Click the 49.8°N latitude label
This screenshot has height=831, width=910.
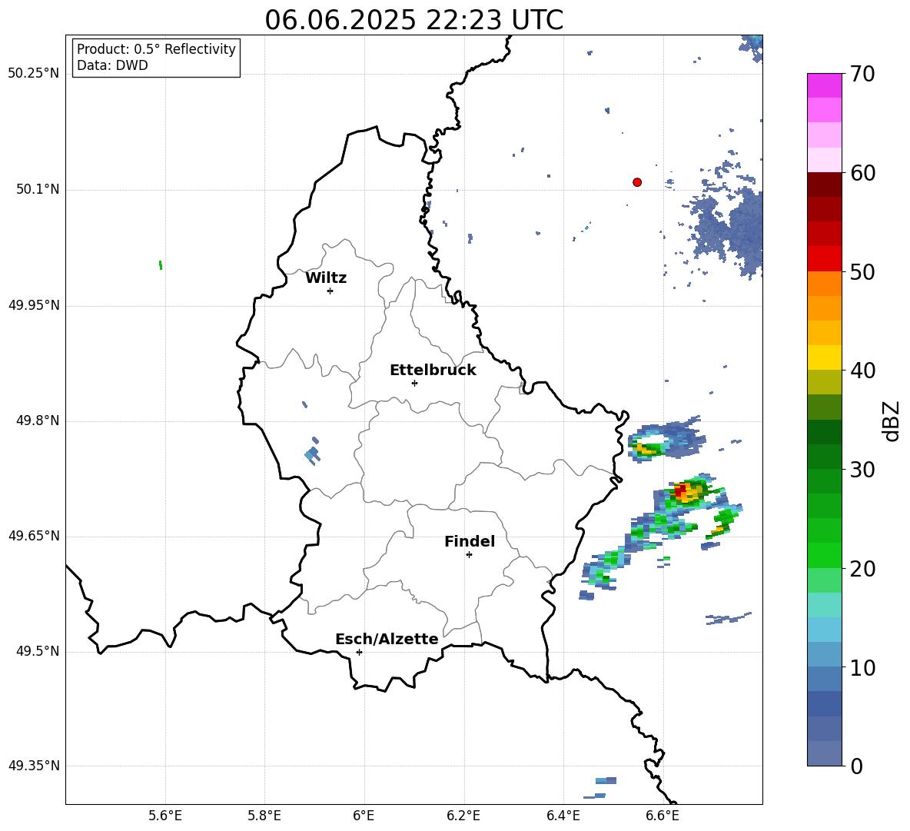(37, 420)
